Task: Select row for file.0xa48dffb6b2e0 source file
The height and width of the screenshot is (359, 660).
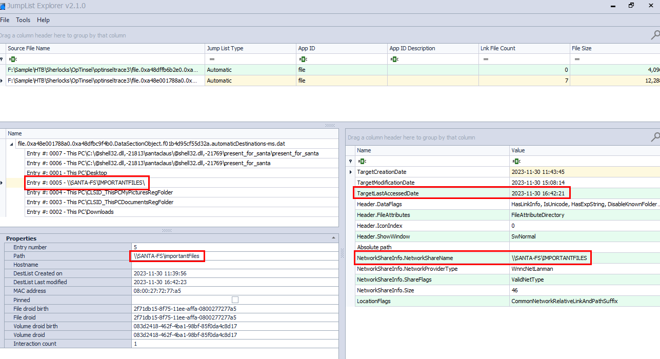Action: (x=333, y=70)
